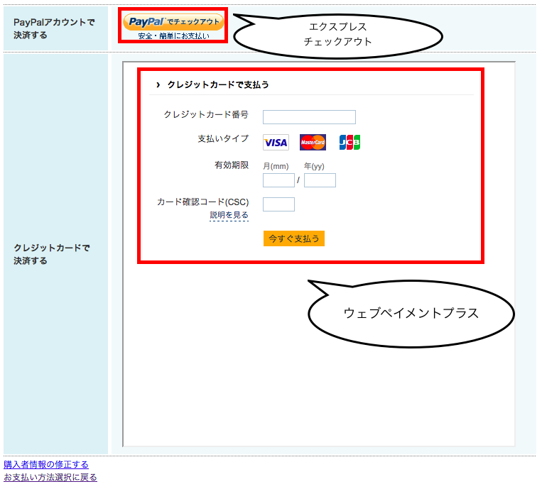
Task: Select the VISA card icon
Action: [x=276, y=142]
